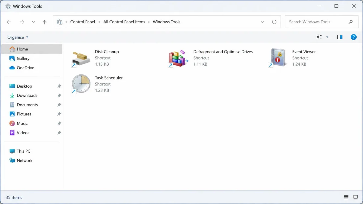Viewport: 363px width, 204px height.
Task: Go back with the back arrow
Action: pos(9,22)
